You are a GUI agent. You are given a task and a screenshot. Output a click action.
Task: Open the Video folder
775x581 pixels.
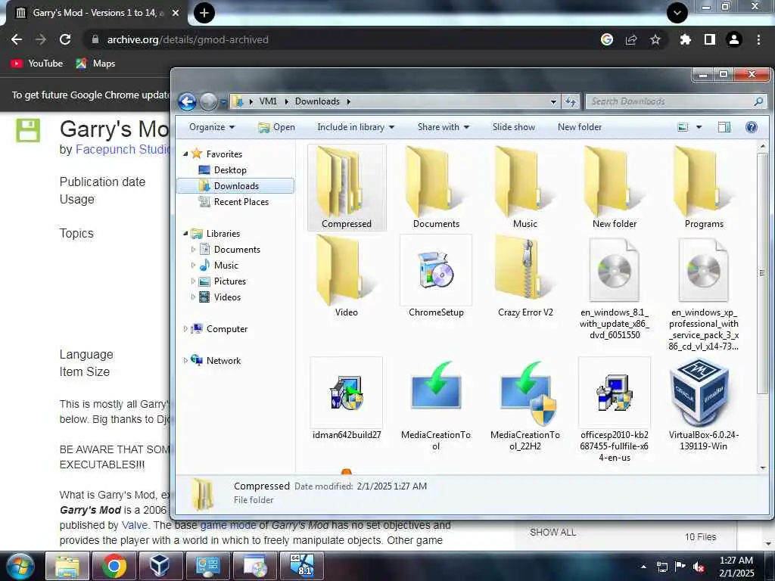pyautogui.click(x=346, y=277)
